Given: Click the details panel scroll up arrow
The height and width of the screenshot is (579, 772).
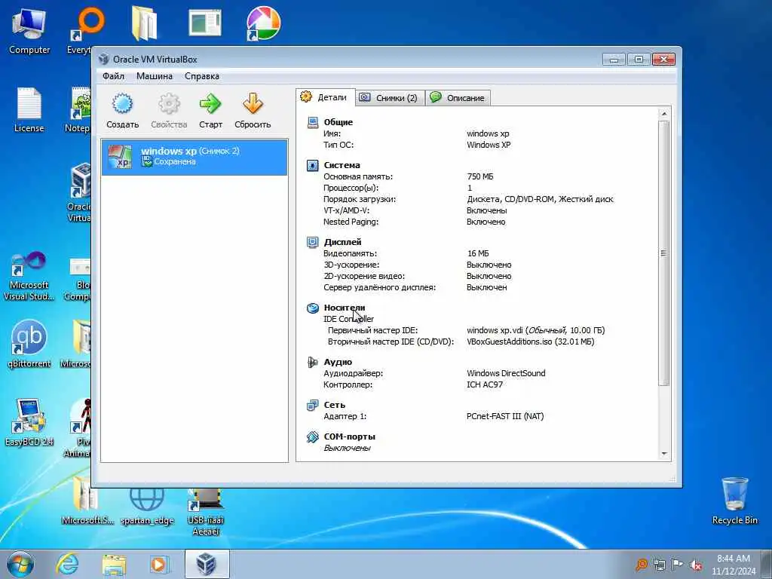Looking at the screenshot, I should coord(663,114).
